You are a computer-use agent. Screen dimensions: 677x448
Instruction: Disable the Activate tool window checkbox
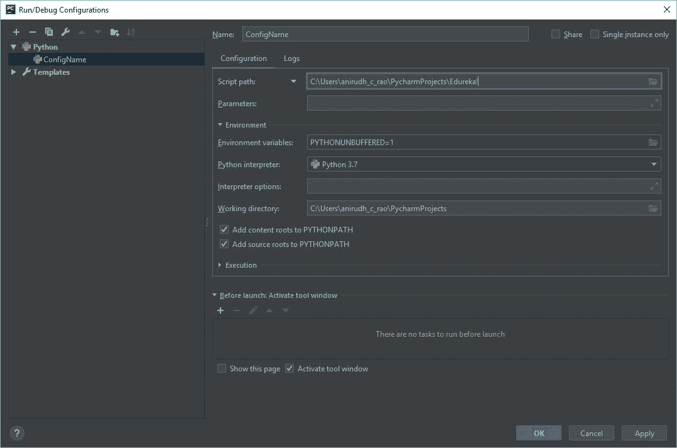tap(290, 368)
